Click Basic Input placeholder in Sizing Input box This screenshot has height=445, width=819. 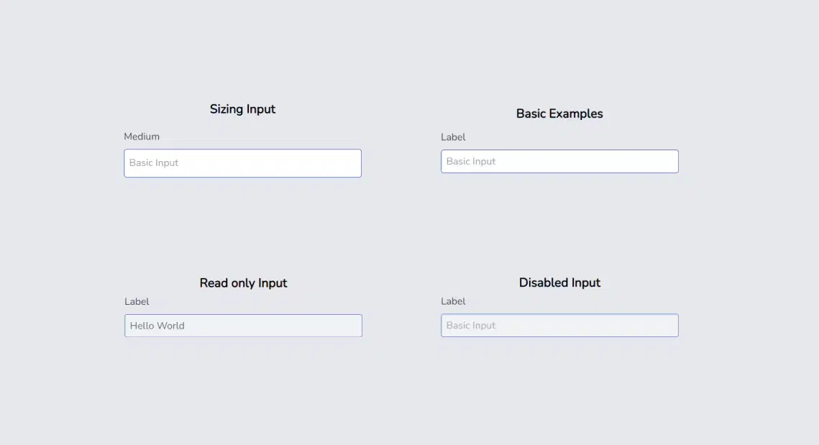[154, 163]
